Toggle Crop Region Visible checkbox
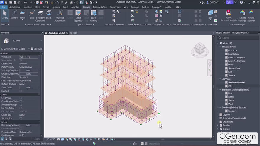 click(21, 101)
